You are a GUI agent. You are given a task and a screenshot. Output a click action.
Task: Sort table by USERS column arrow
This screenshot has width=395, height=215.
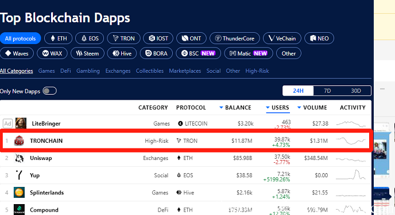(268, 108)
